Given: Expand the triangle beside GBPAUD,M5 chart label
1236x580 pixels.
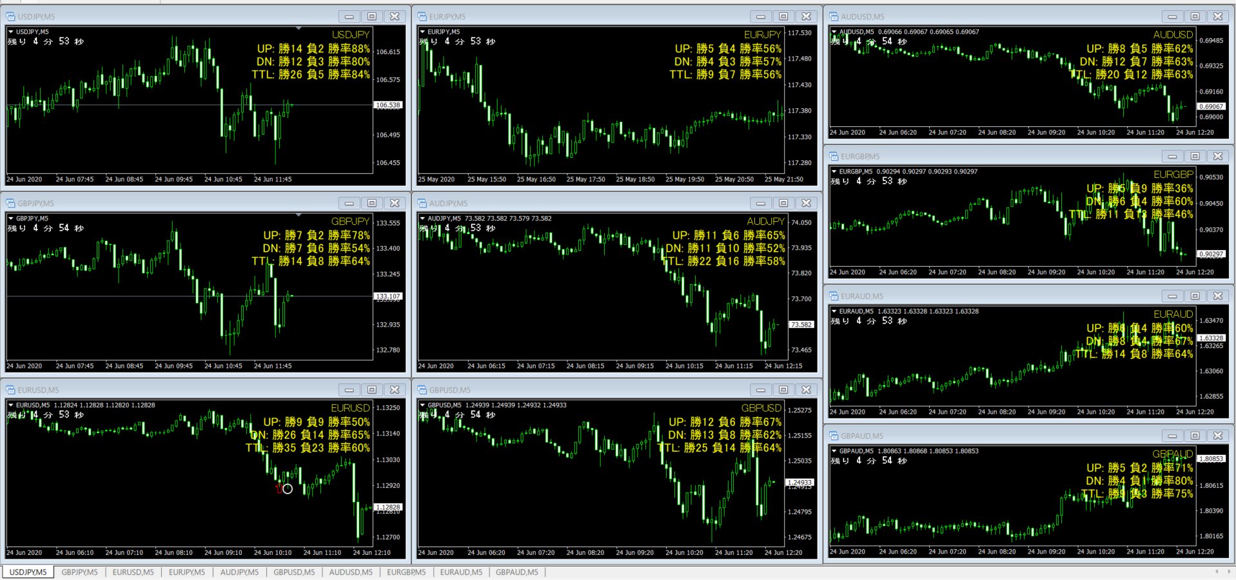Looking at the screenshot, I should click(x=834, y=451).
